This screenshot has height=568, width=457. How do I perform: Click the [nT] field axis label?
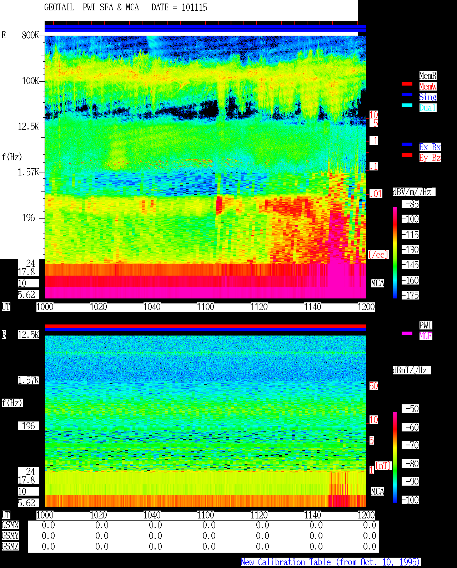coord(383,466)
